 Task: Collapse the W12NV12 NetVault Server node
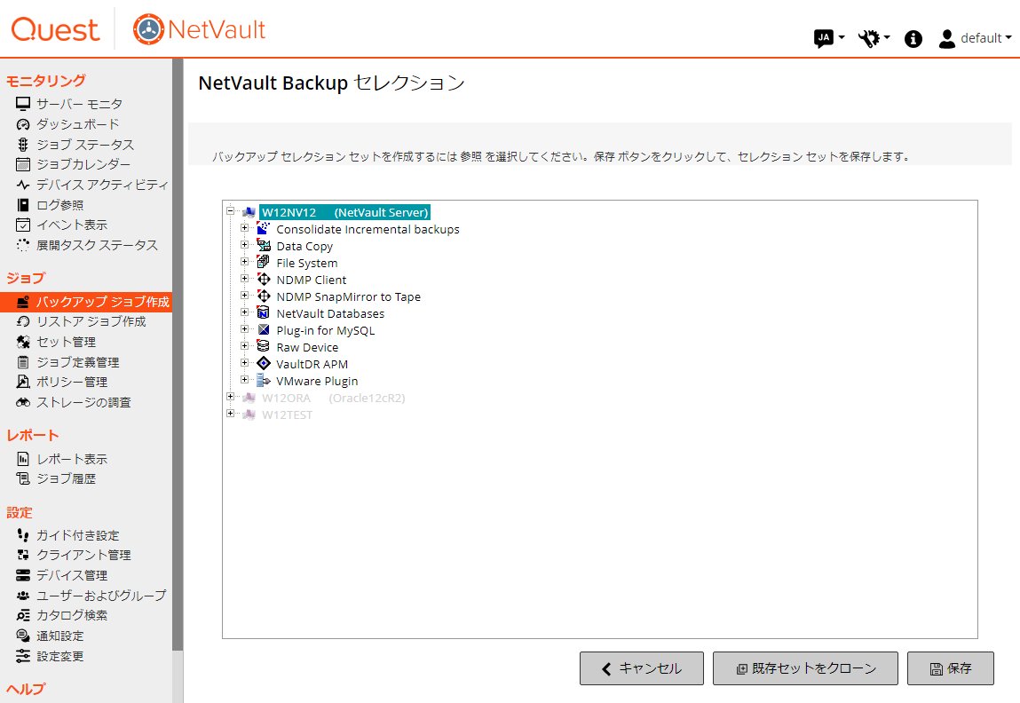click(x=230, y=210)
